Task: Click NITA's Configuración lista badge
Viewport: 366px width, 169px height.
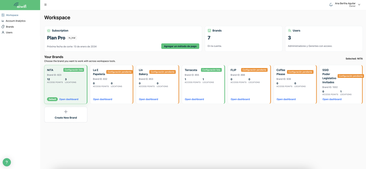Action: (x=74, y=70)
